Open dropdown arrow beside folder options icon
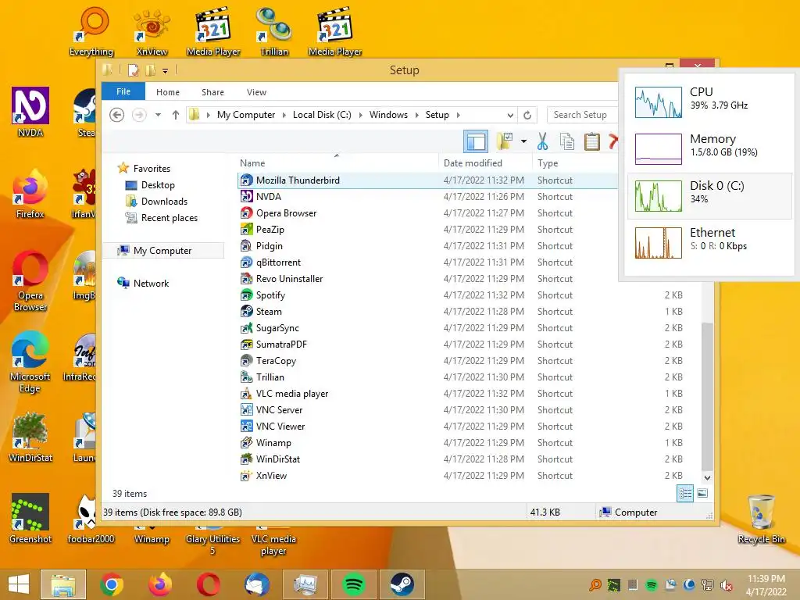The image size is (800, 600). point(523,141)
